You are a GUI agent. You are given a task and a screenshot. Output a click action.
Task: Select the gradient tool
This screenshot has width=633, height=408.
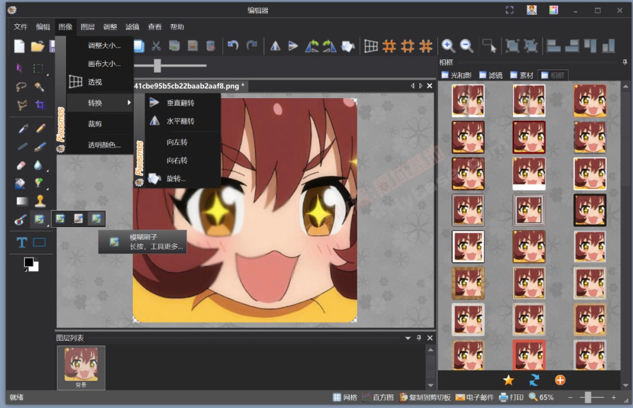[22, 201]
